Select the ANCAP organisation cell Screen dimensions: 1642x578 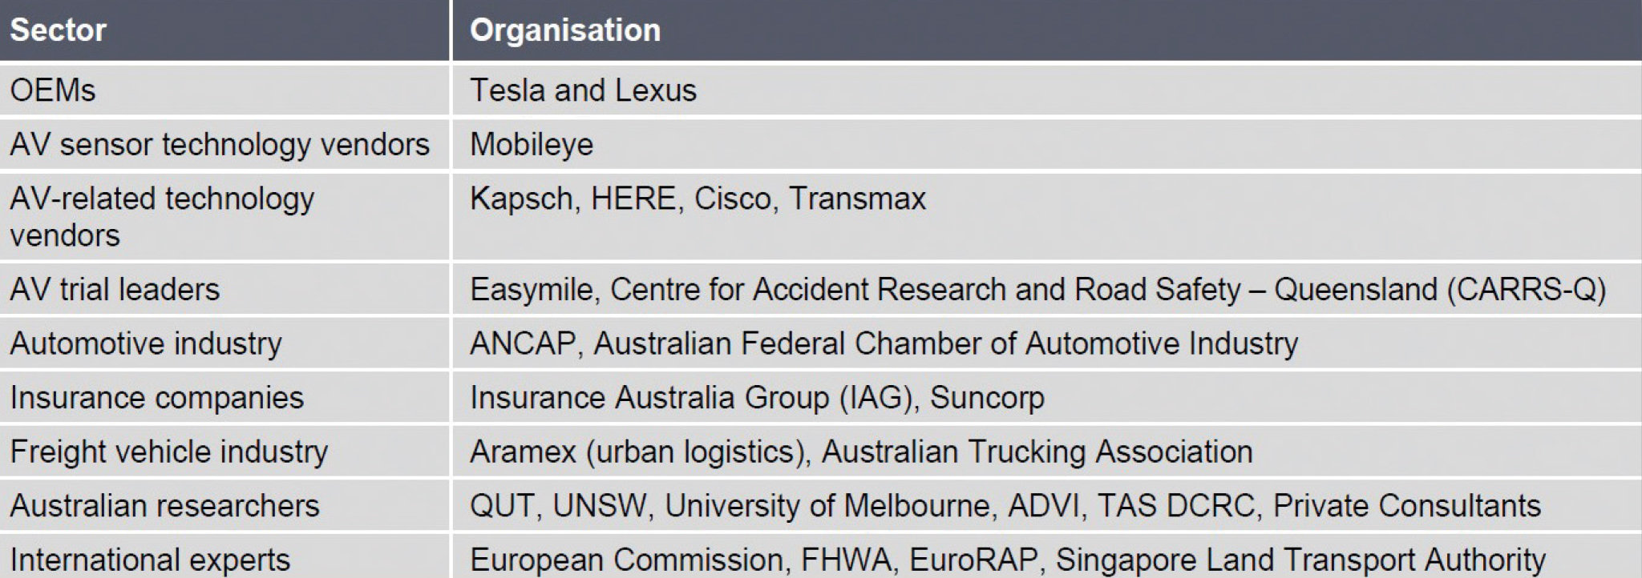pos(1047,343)
